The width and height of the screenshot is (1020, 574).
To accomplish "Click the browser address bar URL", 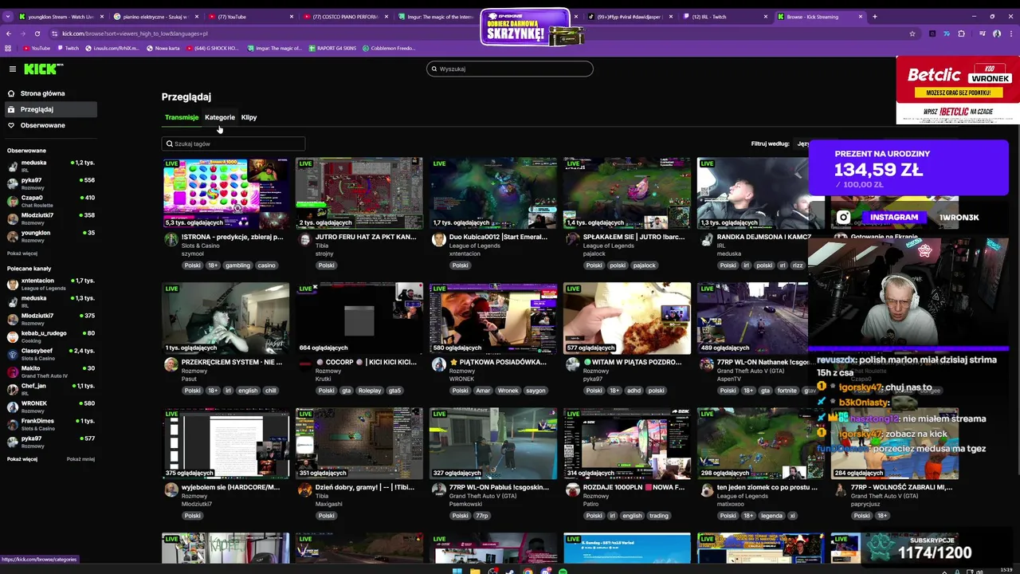I will pos(135,33).
